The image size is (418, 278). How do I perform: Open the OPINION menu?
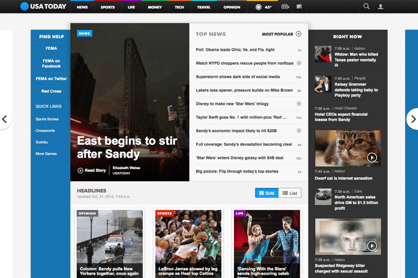(232, 7)
